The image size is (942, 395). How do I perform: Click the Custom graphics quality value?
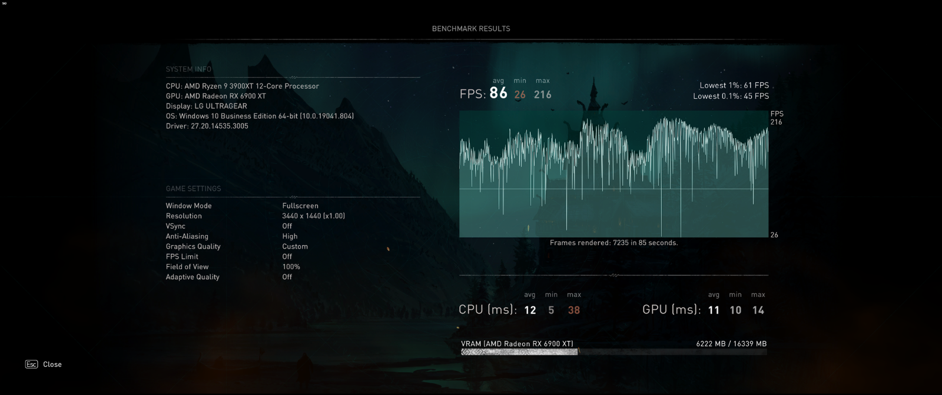[295, 247]
